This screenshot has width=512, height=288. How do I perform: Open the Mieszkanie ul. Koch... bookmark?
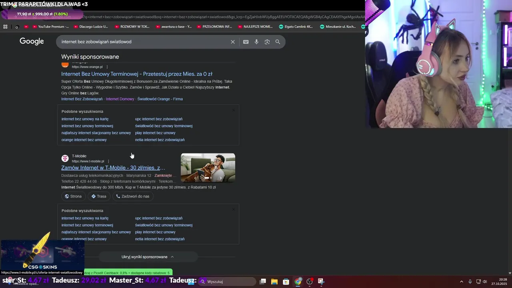coord(338,27)
